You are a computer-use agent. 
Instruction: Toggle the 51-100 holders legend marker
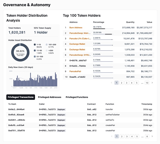(35, 56)
